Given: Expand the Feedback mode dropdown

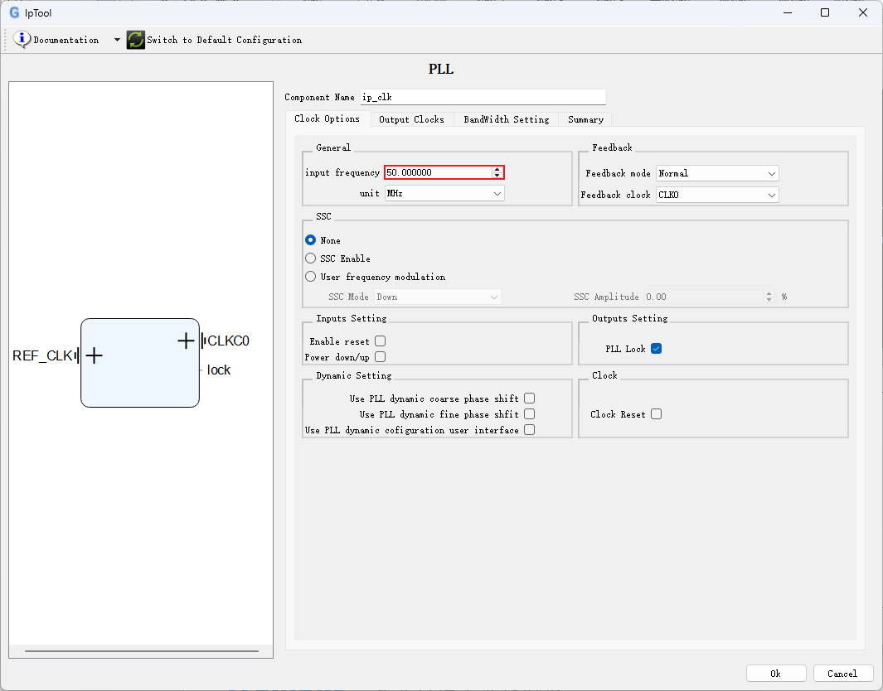Looking at the screenshot, I should point(717,173).
